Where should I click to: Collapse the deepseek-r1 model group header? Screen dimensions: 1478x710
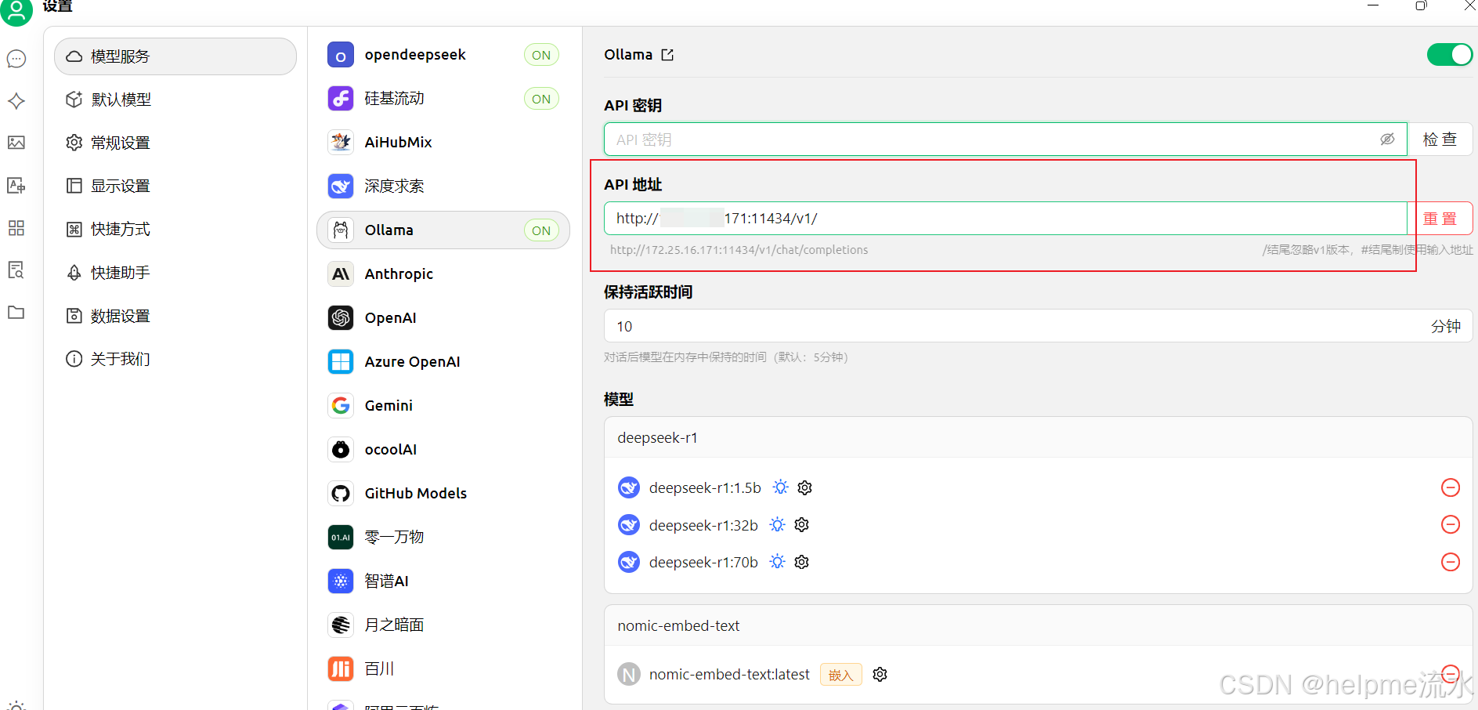(1038, 437)
